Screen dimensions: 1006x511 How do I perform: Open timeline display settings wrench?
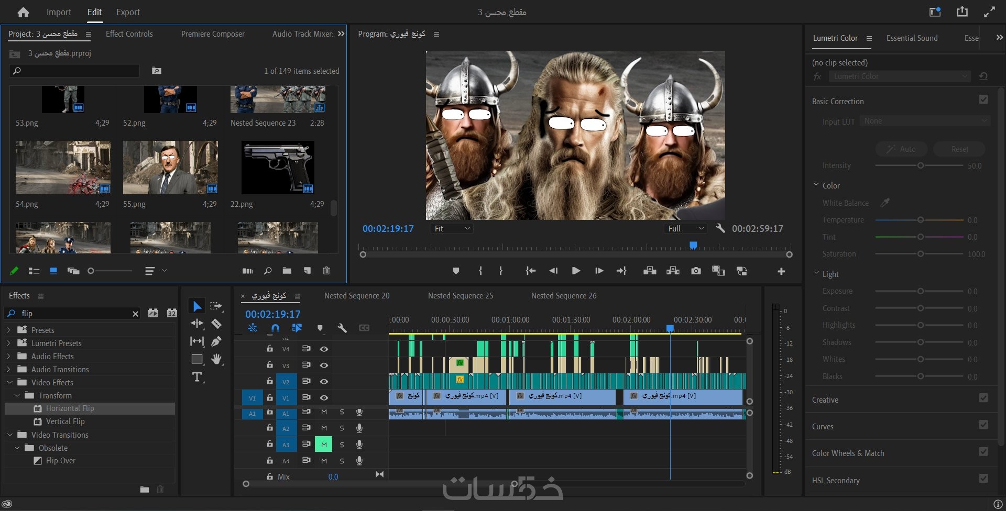342,328
